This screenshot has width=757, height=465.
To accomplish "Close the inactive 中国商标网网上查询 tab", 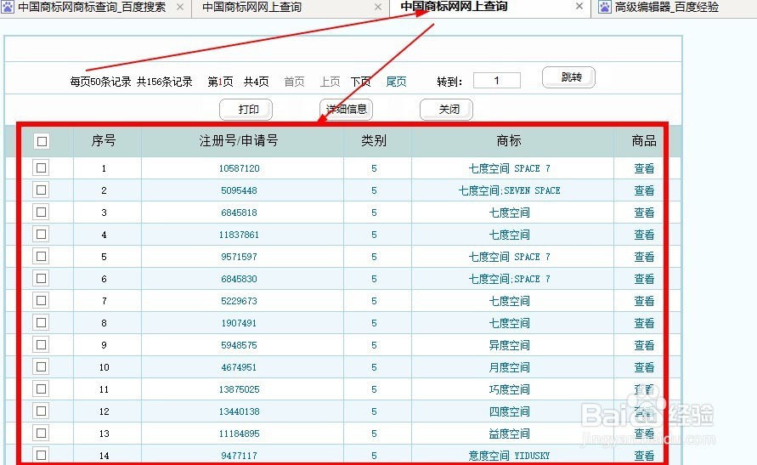I will 378,8.
